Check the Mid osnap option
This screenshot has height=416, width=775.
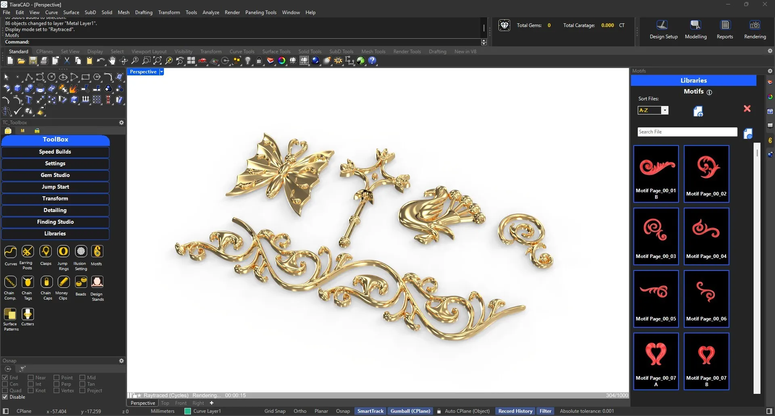pyautogui.click(x=82, y=378)
